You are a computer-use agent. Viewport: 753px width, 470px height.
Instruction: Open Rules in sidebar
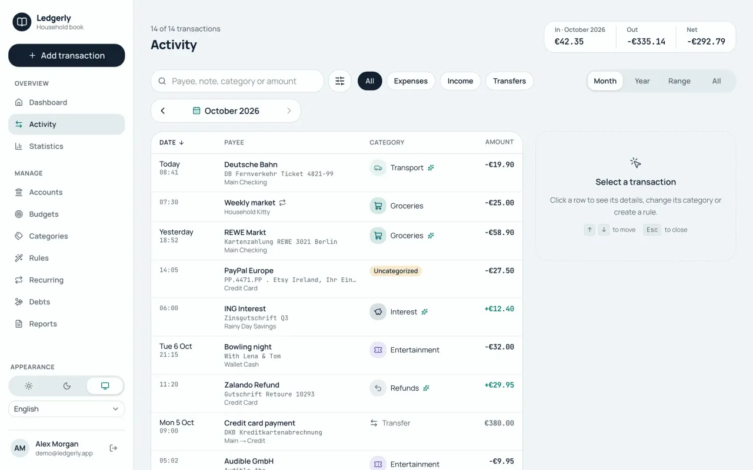(66, 258)
